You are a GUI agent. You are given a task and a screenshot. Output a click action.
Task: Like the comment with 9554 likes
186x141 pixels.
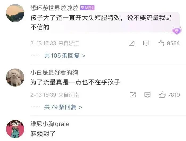point(161,43)
